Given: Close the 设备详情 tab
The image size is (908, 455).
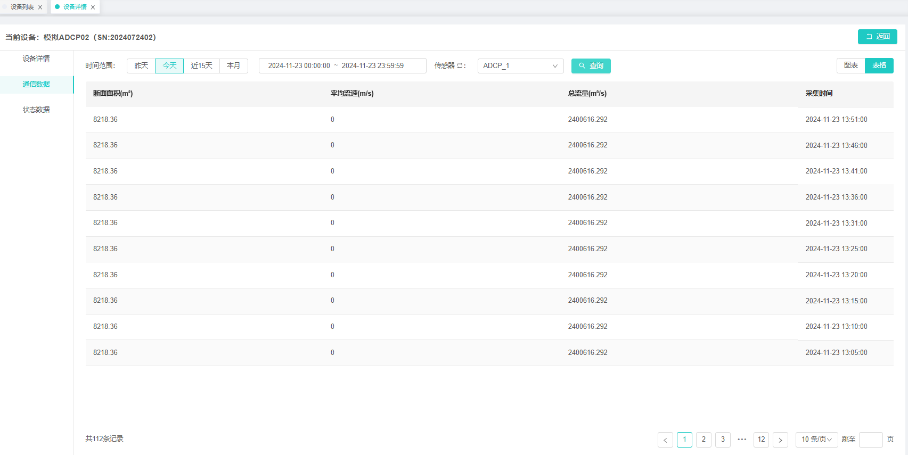Looking at the screenshot, I should click(x=93, y=7).
